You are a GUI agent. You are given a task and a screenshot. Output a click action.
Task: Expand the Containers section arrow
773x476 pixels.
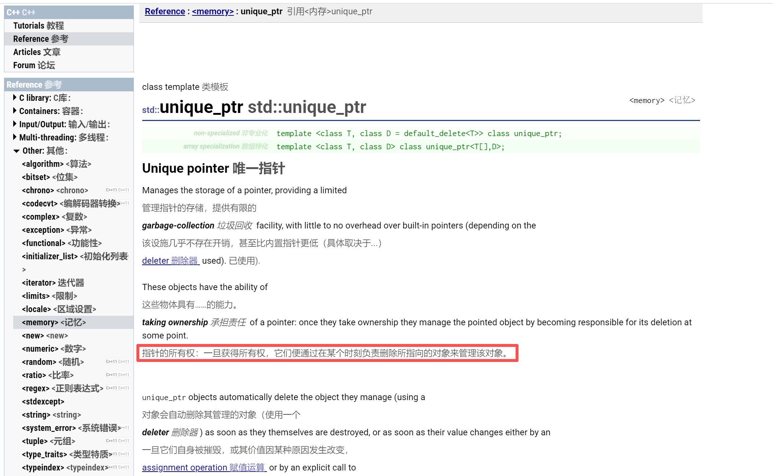pyautogui.click(x=15, y=111)
